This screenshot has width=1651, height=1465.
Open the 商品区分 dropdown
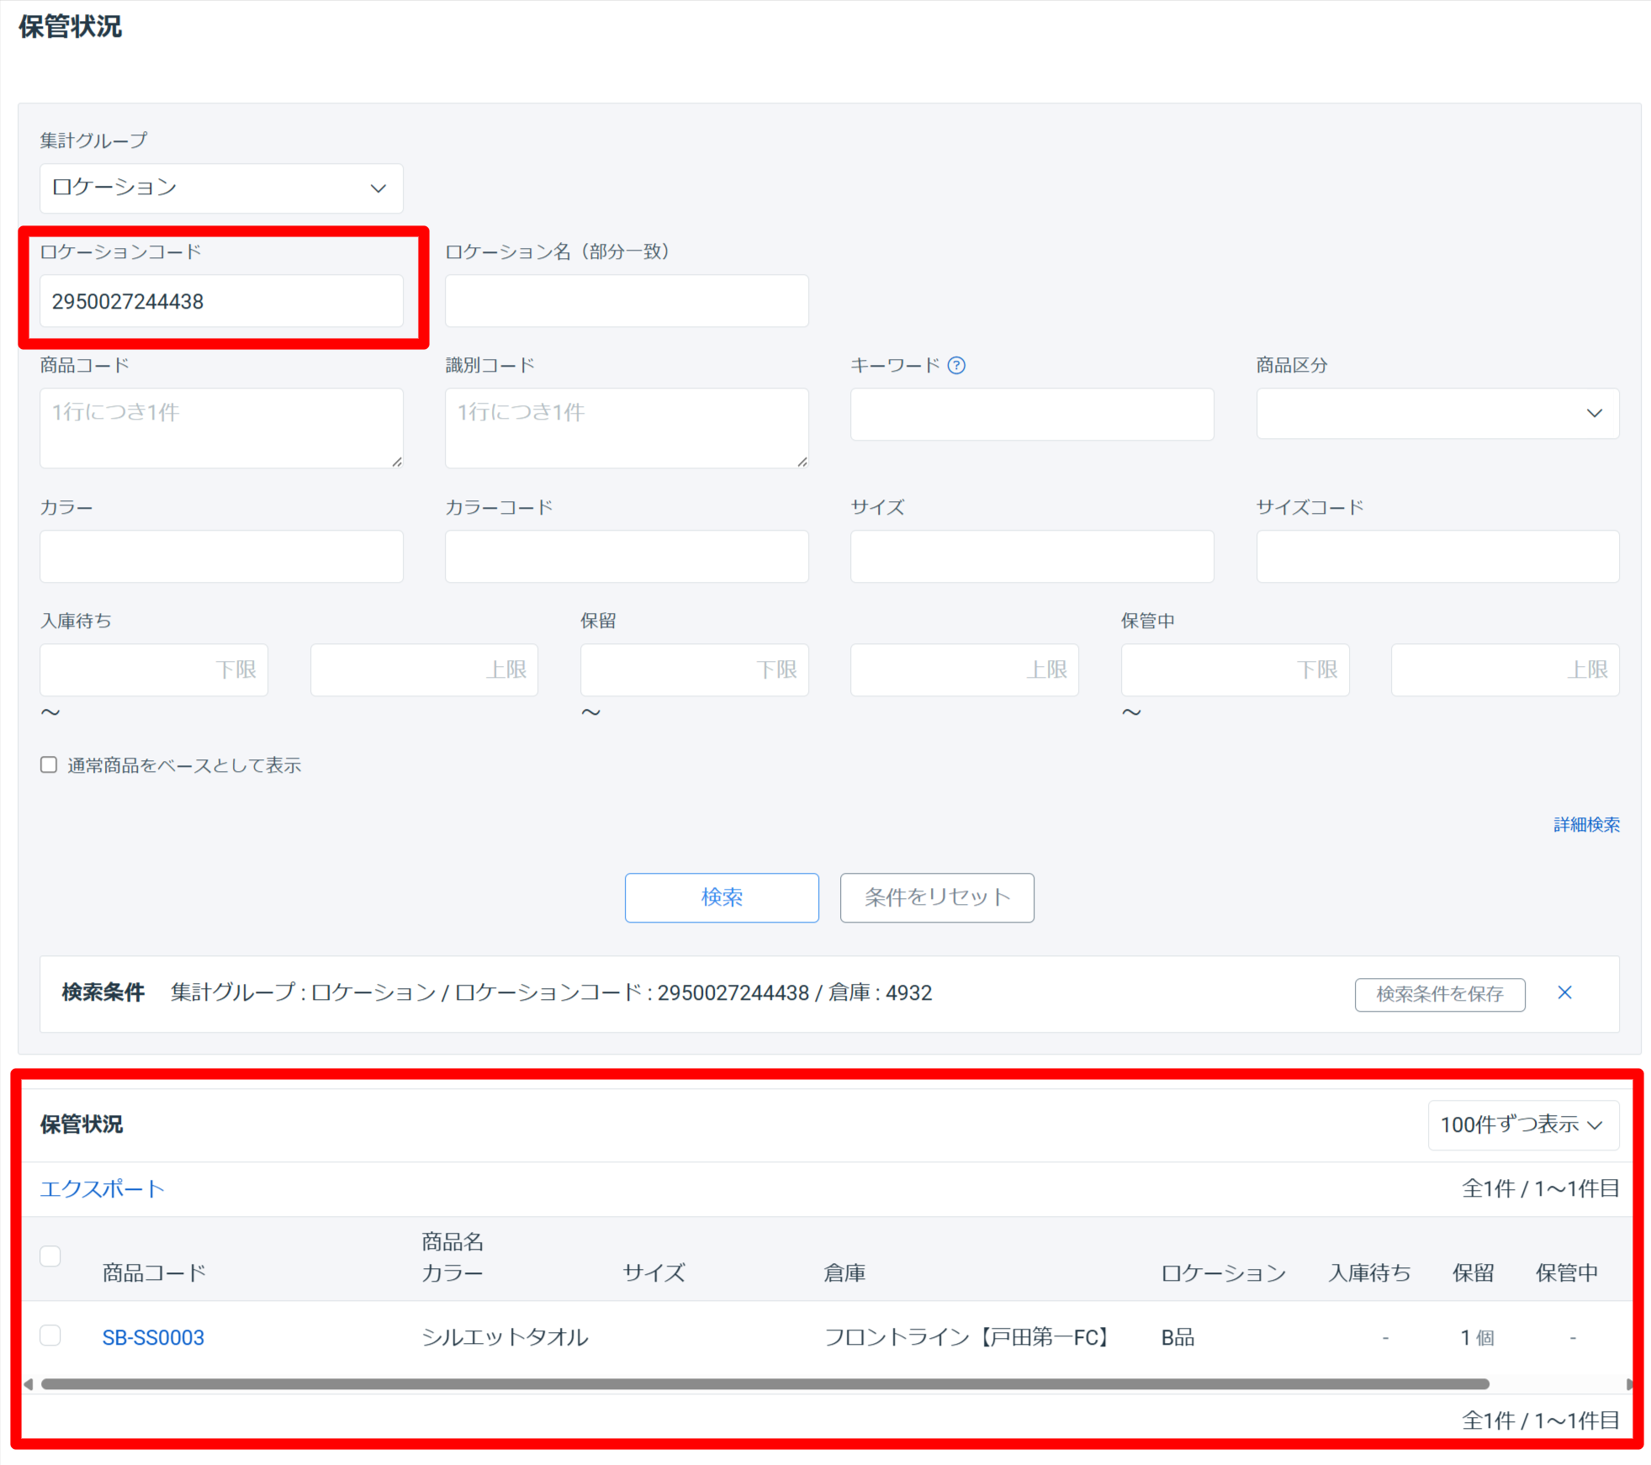pyautogui.click(x=1437, y=413)
